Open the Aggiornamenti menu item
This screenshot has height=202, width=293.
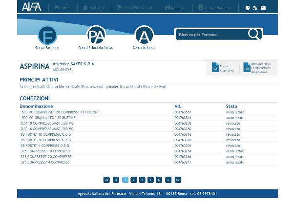[x=214, y=8]
